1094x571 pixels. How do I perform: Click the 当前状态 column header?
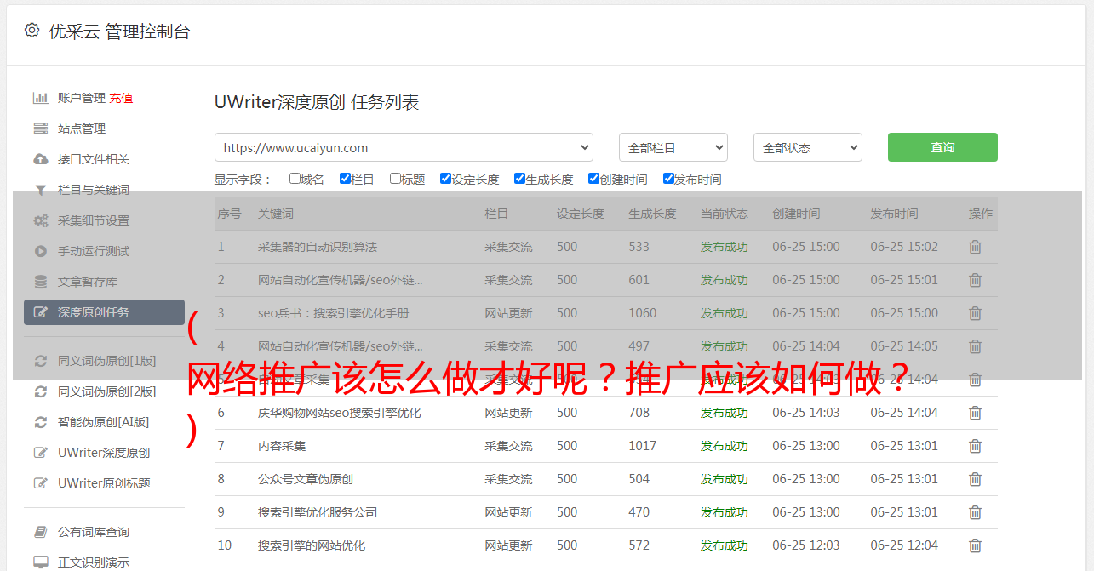coord(725,214)
